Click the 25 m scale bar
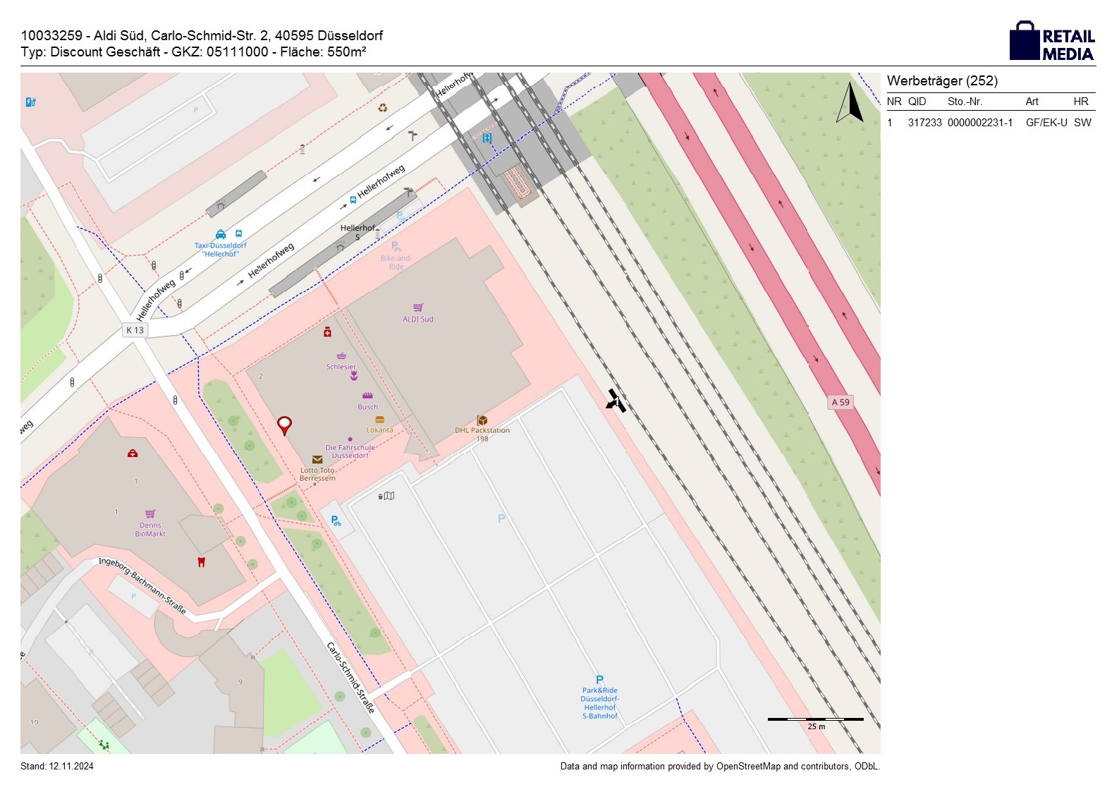1119x792 pixels. coord(815,720)
